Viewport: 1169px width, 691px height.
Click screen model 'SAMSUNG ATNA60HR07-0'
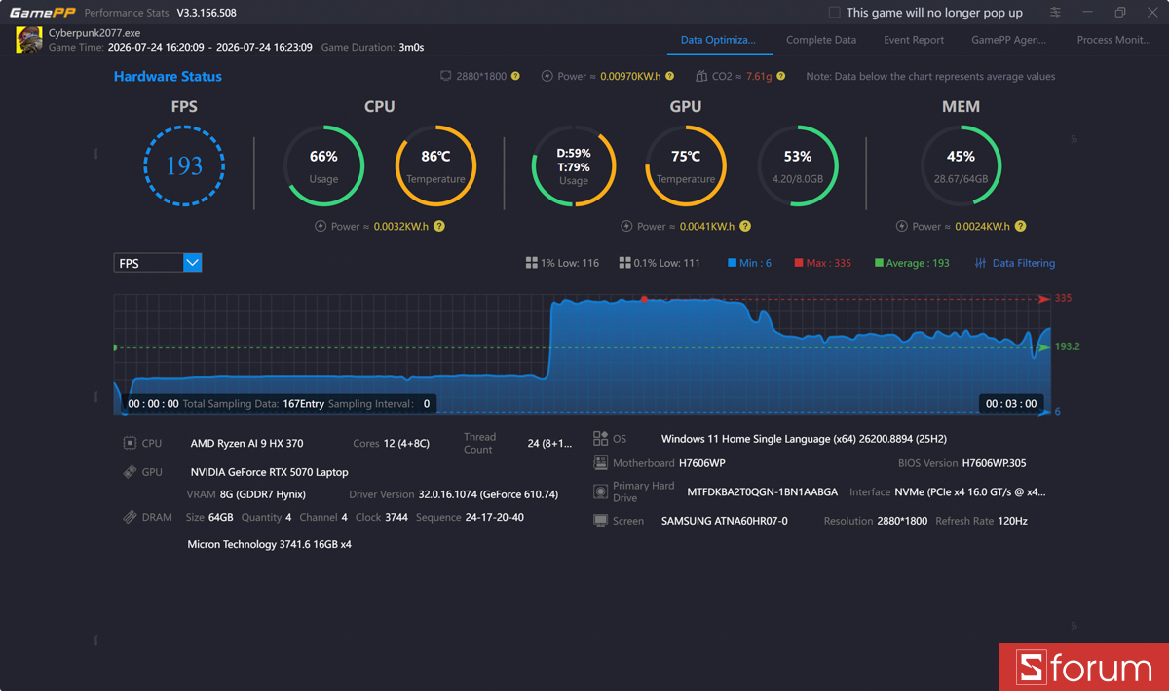pos(724,521)
